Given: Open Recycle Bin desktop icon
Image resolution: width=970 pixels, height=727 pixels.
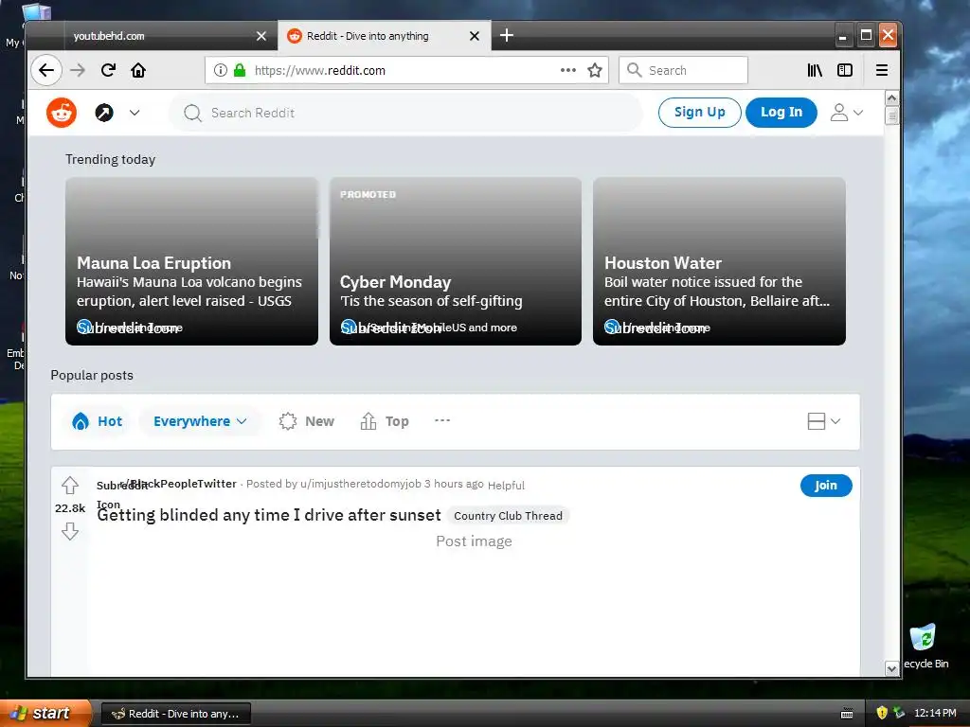Looking at the screenshot, I should click(x=925, y=647).
